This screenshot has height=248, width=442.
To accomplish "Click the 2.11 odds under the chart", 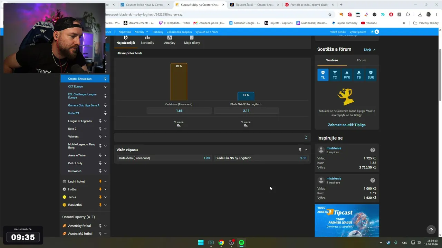I will [x=246, y=111].
